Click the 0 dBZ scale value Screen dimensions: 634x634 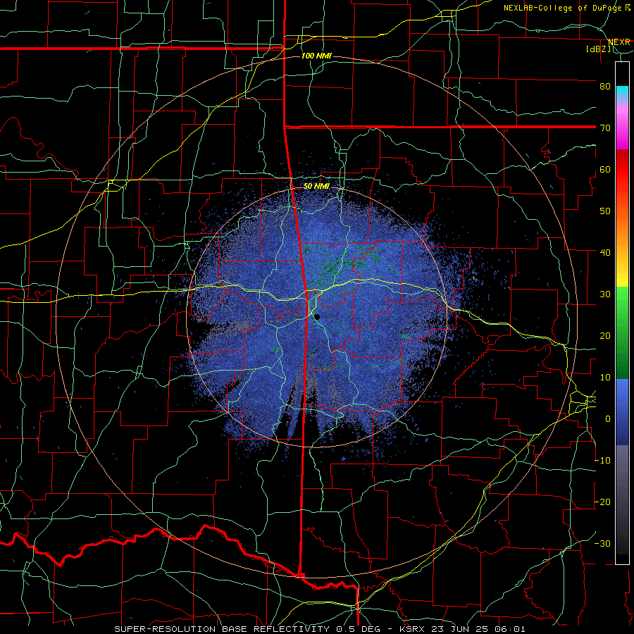608,419
